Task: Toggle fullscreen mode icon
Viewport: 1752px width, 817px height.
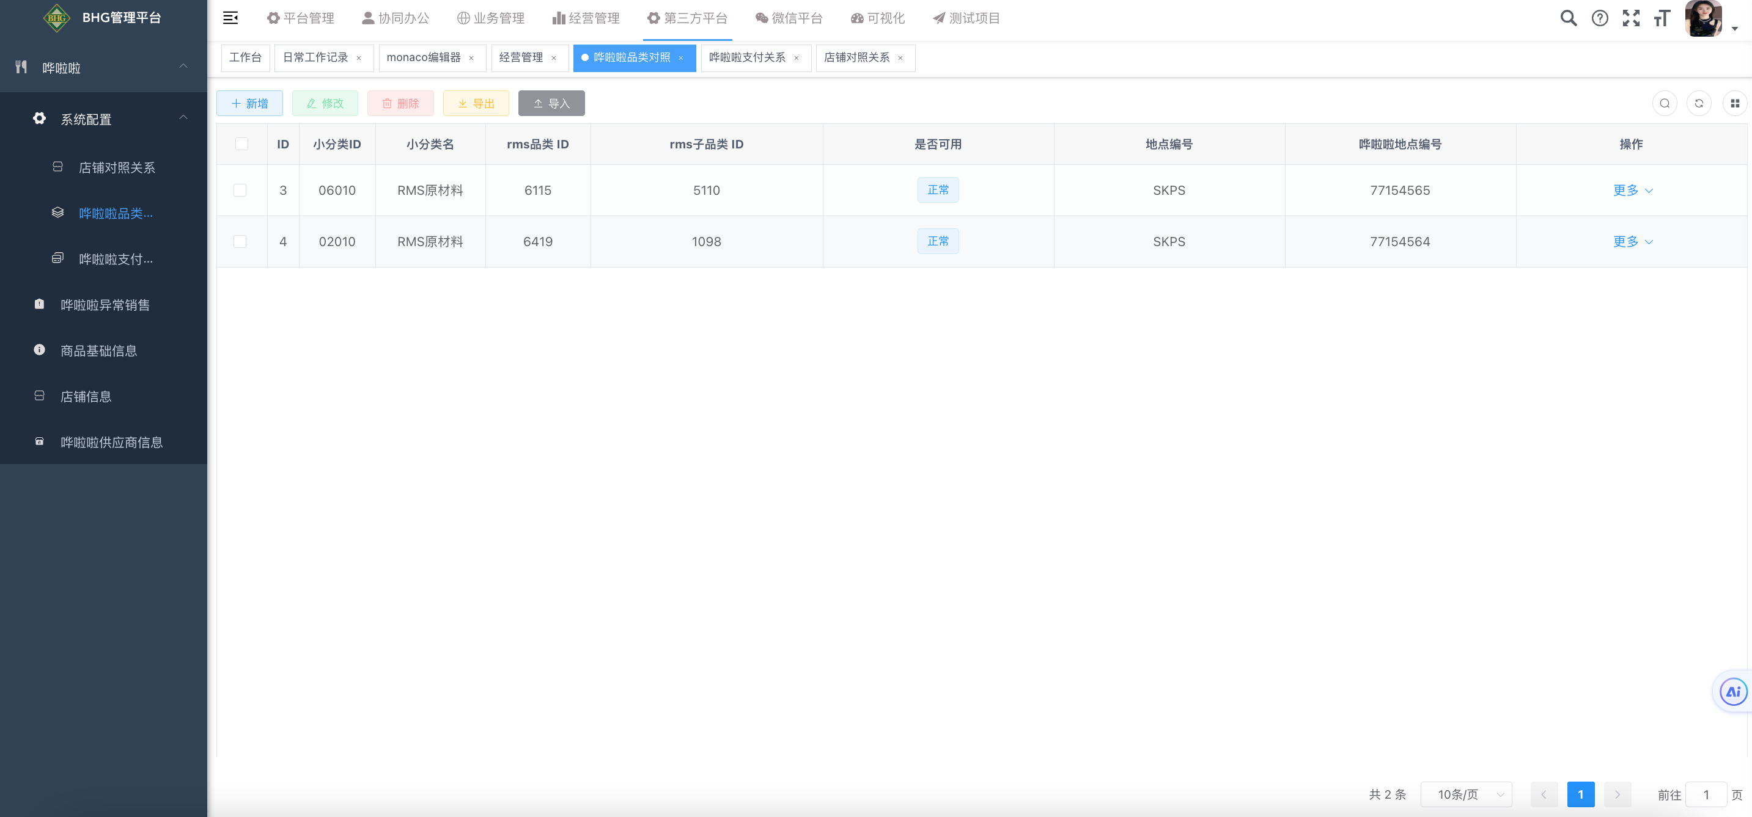Action: (x=1631, y=18)
